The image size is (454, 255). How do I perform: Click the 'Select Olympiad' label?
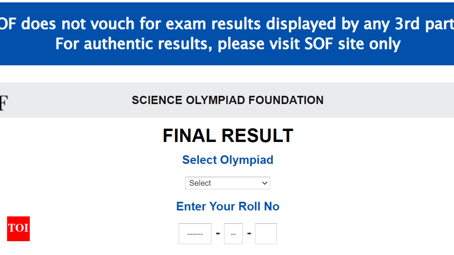pyautogui.click(x=228, y=160)
